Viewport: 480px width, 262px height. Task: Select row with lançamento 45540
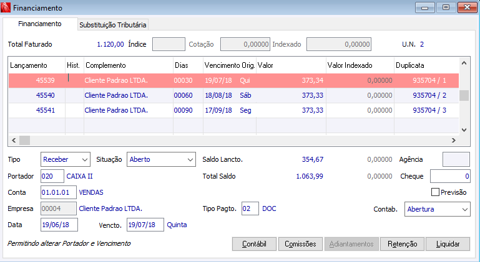pyautogui.click(x=233, y=95)
